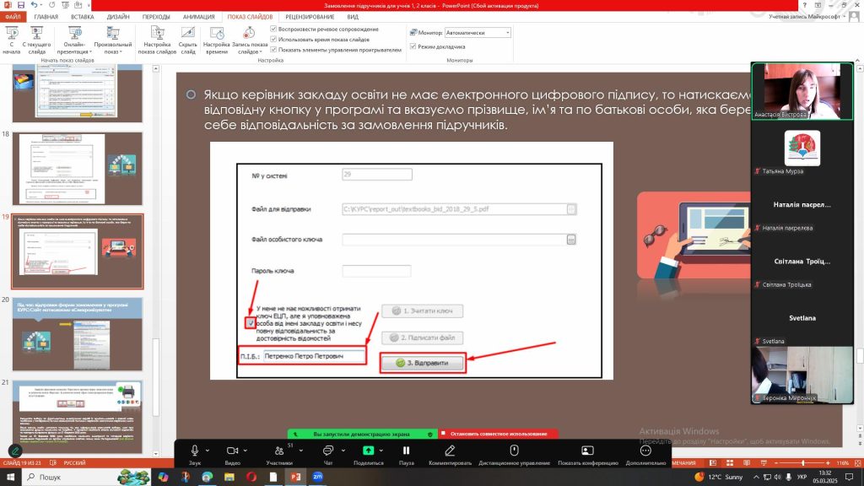
Task: Select slide 21 thumbnail
Action: (78, 417)
